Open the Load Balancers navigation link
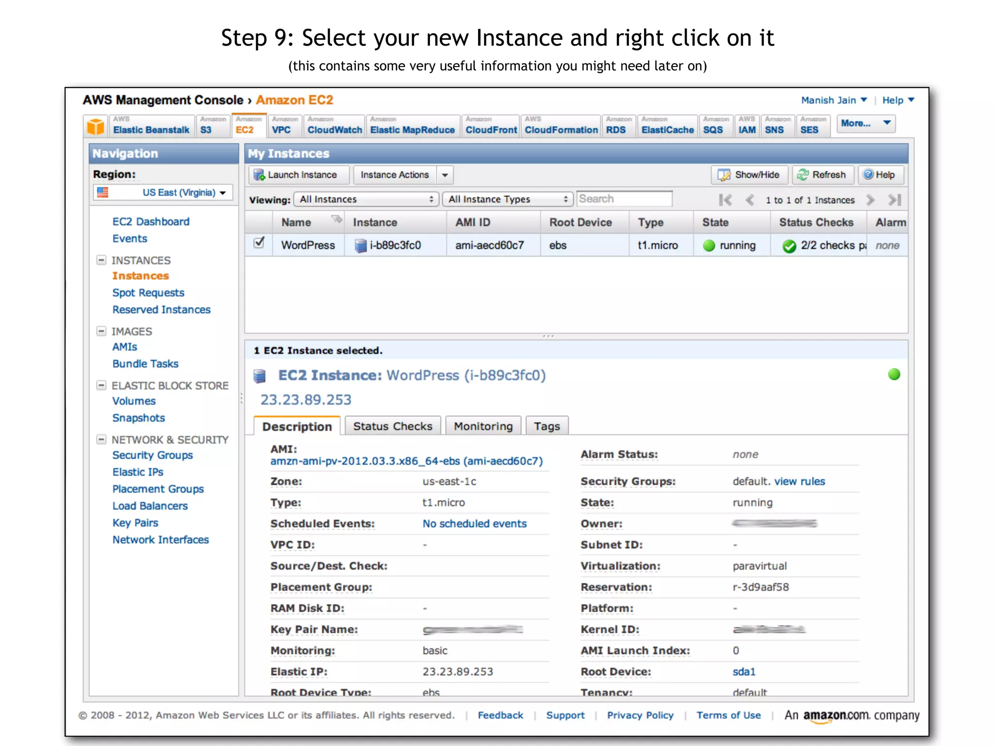Viewport: 994px width, 746px height. [150, 506]
